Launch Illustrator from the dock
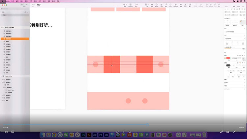Screen dimensions: 247x139 point(89,135)
